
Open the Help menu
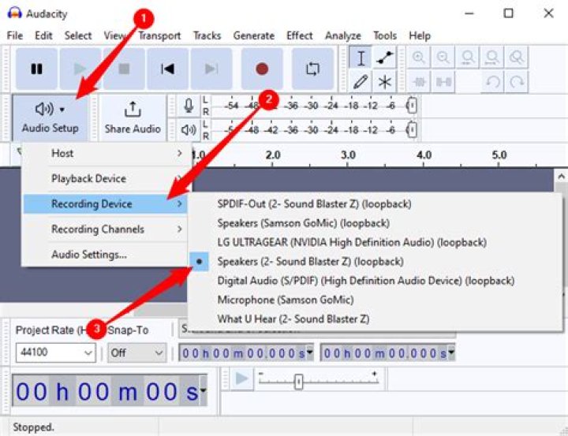pyautogui.click(x=420, y=35)
